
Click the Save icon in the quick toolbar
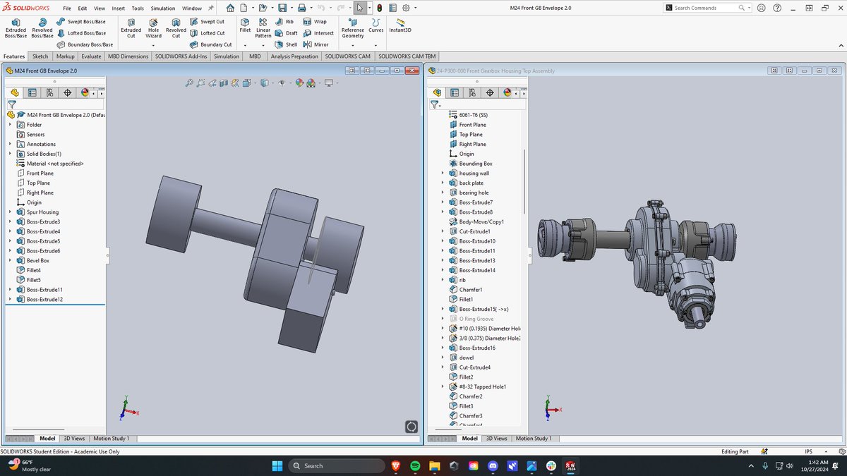(x=282, y=8)
